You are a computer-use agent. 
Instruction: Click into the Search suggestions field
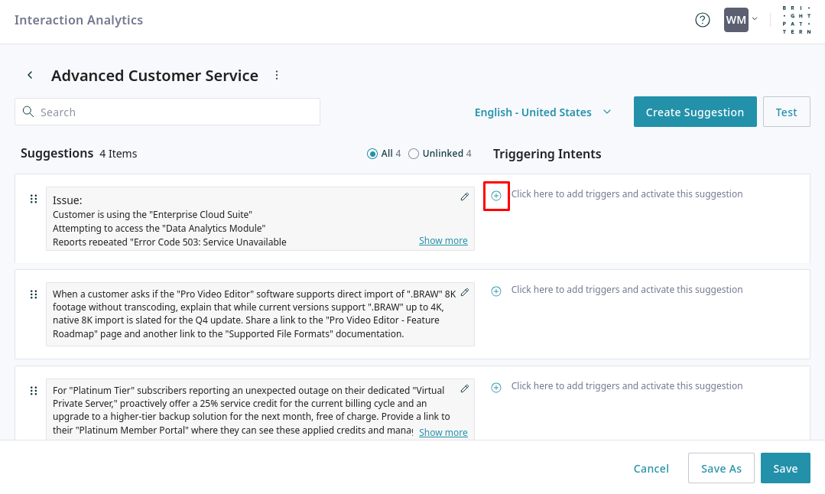pyautogui.click(x=176, y=112)
